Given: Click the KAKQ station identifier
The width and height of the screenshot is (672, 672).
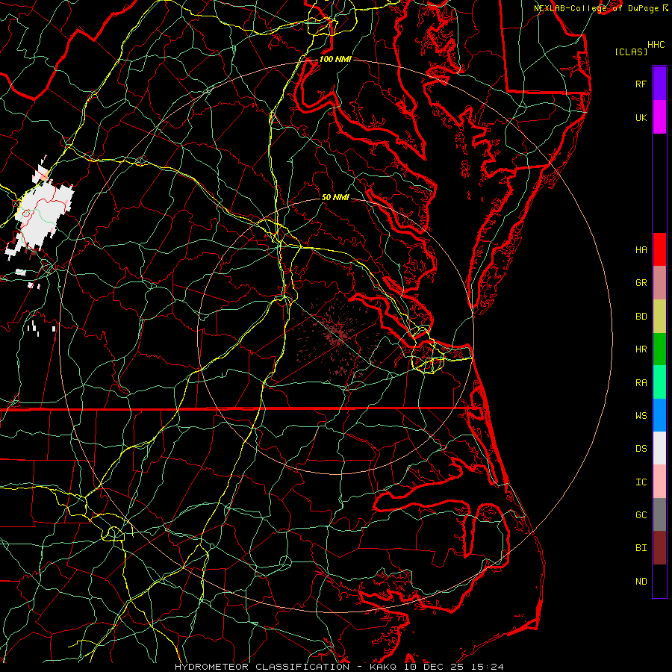Looking at the screenshot, I should coord(383,667).
